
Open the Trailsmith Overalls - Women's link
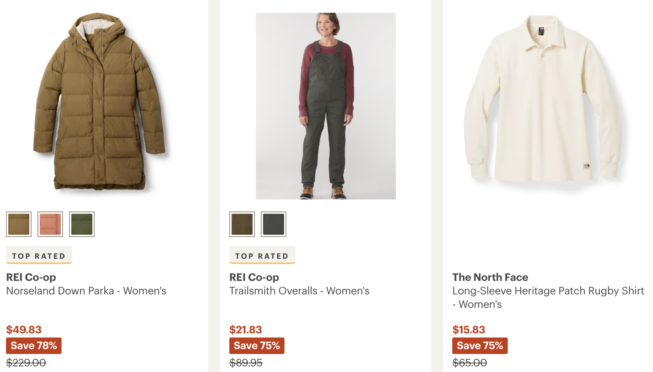pos(299,291)
